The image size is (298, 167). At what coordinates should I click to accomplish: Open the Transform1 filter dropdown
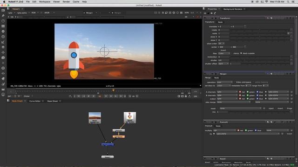pos(224,53)
